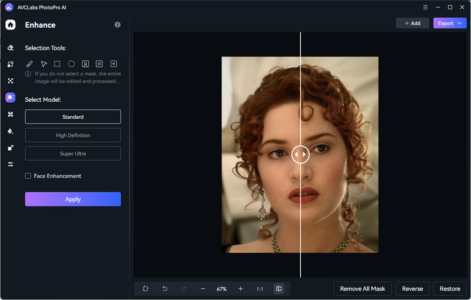The height and width of the screenshot is (300, 471).
Task: Open the adjustment sliders icon in sidebar
Action: click(x=11, y=164)
